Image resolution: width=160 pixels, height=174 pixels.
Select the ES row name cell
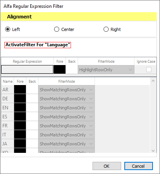7,117
